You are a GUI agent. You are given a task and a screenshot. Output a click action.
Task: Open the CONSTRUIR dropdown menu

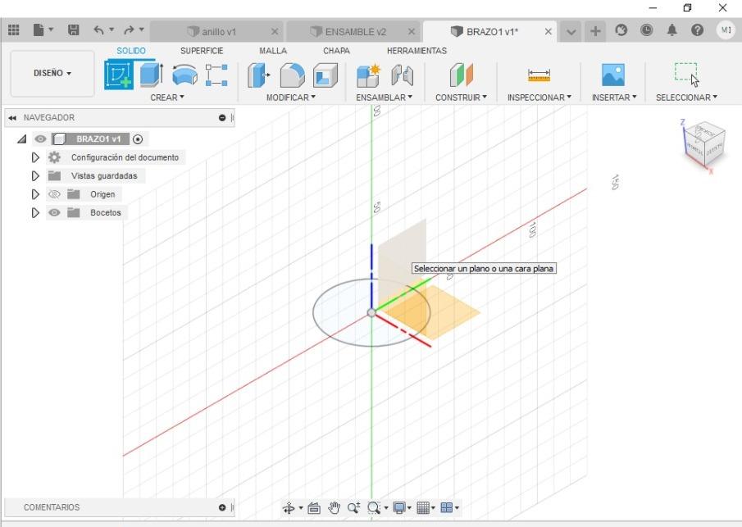tap(461, 98)
